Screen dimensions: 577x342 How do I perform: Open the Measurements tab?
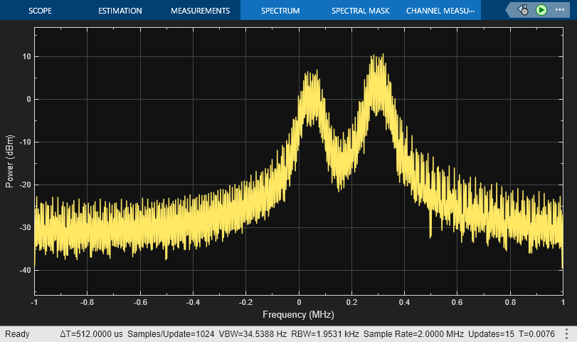200,11
